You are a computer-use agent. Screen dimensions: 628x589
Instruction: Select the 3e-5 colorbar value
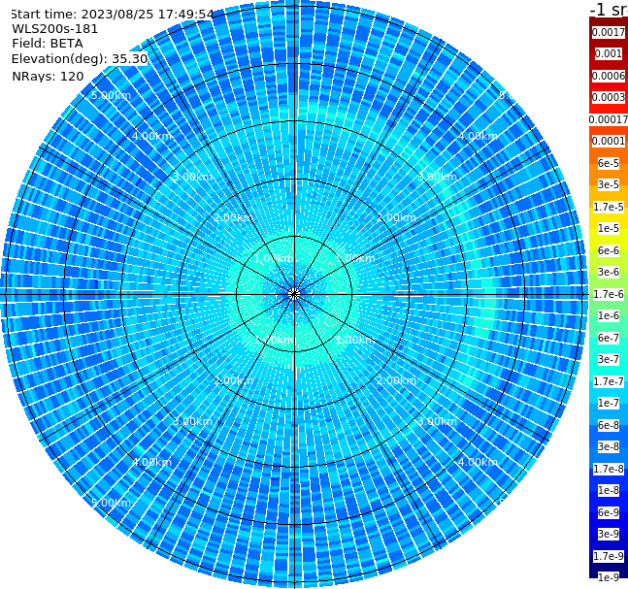[609, 184]
